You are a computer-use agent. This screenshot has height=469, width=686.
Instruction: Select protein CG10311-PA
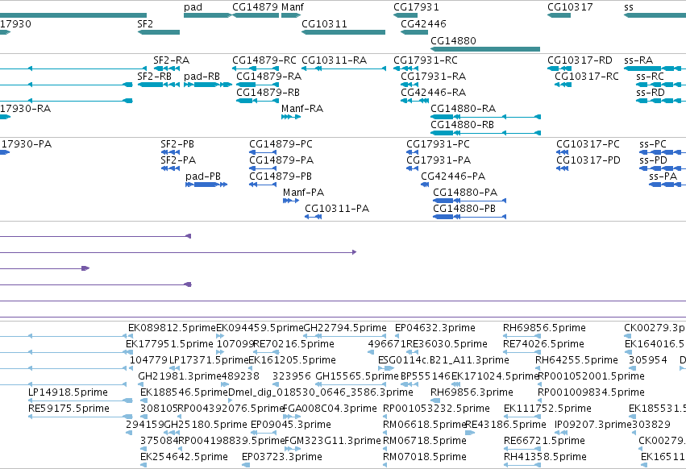pyautogui.click(x=314, y=217)
